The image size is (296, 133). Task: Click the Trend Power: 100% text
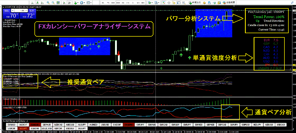click(x=269, y=17)
